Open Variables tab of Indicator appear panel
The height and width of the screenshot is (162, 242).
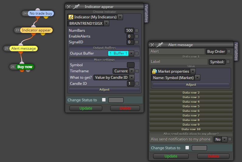(x=146, y=13)
